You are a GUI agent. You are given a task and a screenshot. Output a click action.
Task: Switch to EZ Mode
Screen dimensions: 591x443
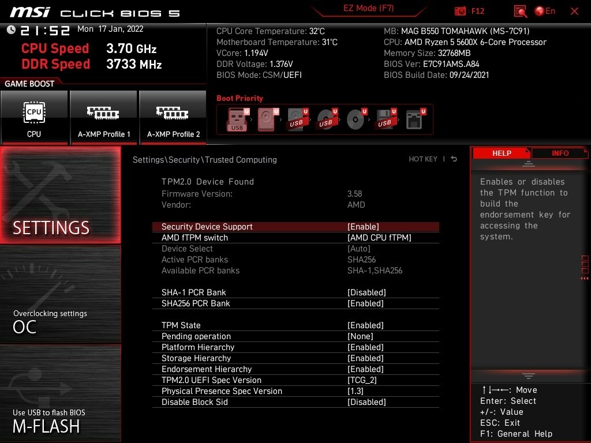pos(368,9)
